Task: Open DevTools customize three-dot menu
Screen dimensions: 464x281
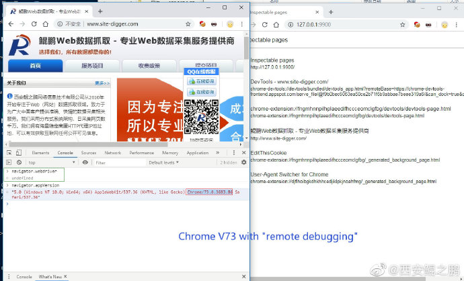Action: click(234, 153)
